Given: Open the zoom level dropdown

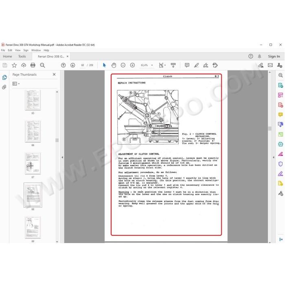Looking at the screenshot, I should 152,65.
